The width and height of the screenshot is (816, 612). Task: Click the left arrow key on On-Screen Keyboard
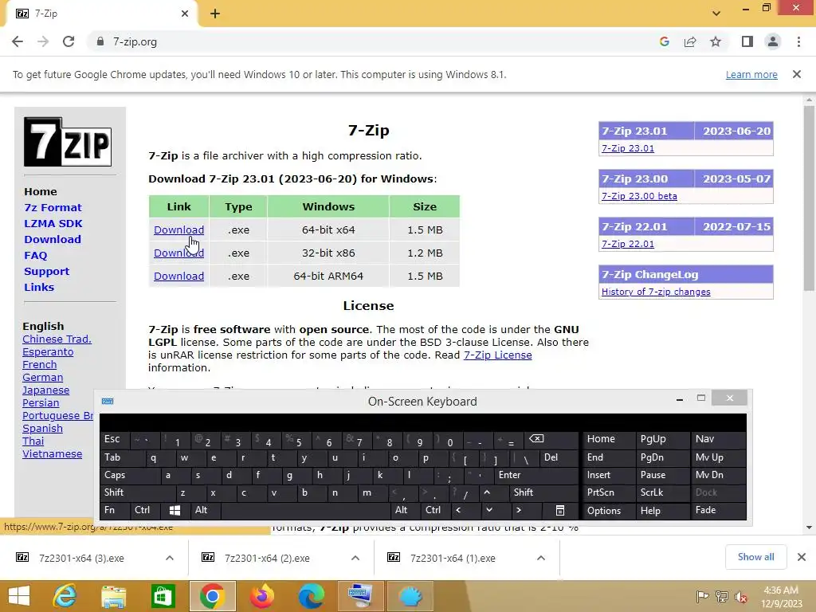pyautogui.click(x=458, y=511)
